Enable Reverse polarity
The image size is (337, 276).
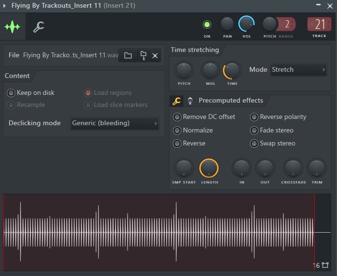[278, 117]
